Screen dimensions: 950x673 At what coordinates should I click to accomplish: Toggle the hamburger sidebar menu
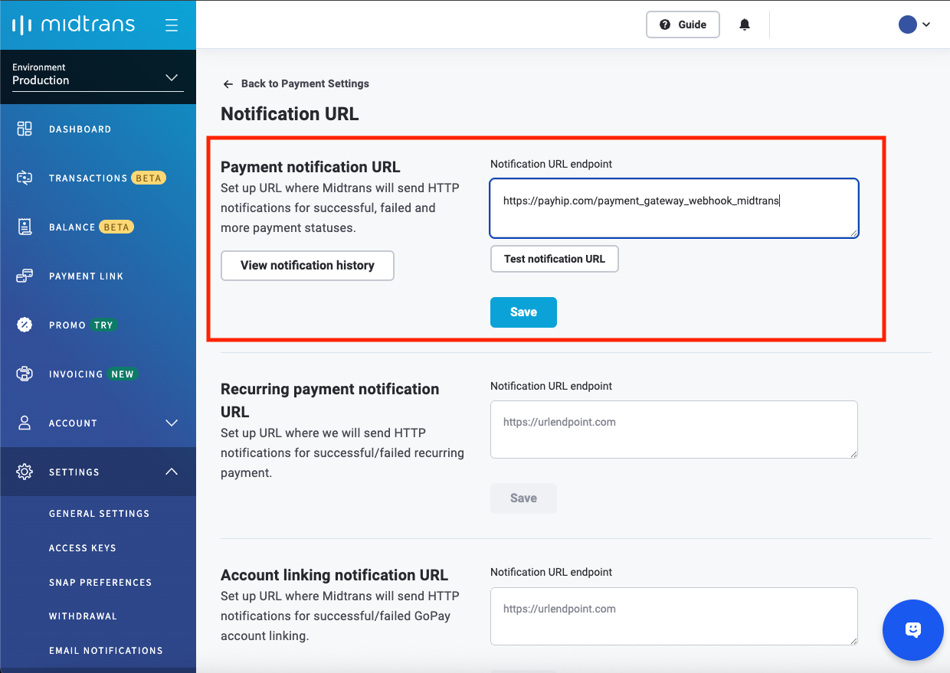(x=172, y=25)
